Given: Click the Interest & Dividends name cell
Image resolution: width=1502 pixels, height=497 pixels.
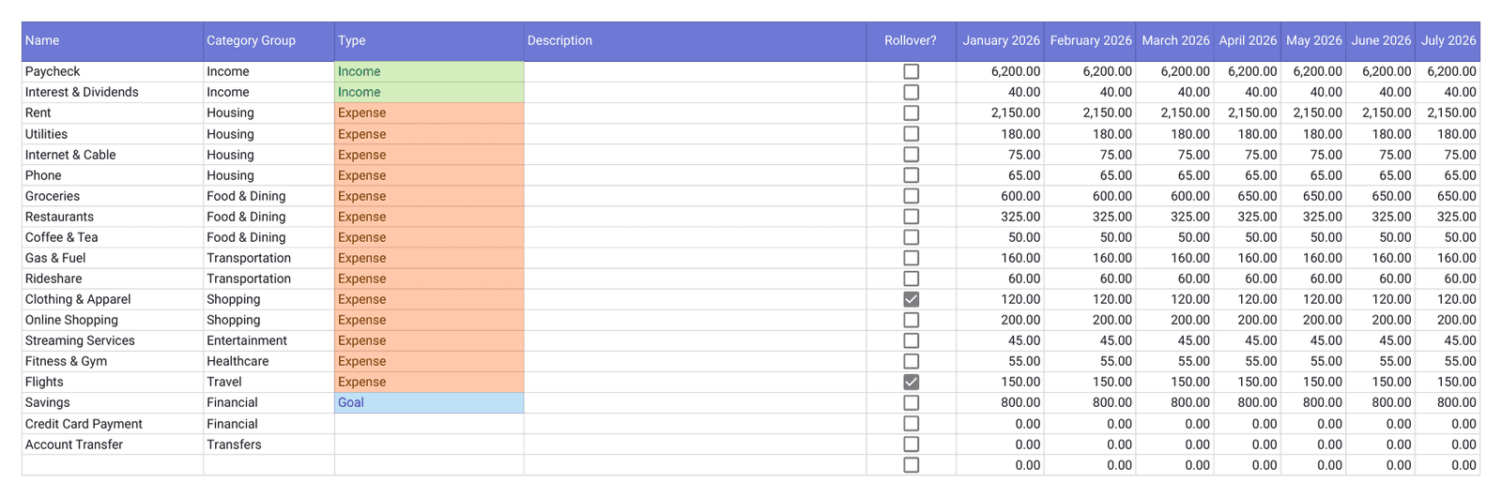Looking at the screenshot, I should 113,92.
